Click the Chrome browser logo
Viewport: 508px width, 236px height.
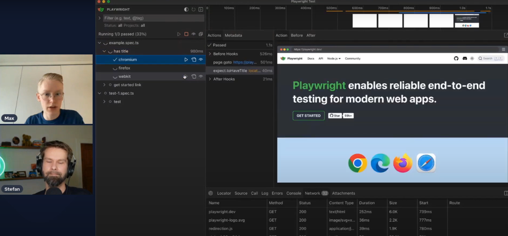[x=357, y=163]
